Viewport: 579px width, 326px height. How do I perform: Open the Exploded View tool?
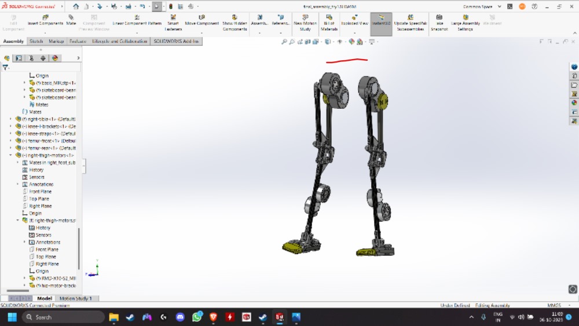(x=354, y=20)
